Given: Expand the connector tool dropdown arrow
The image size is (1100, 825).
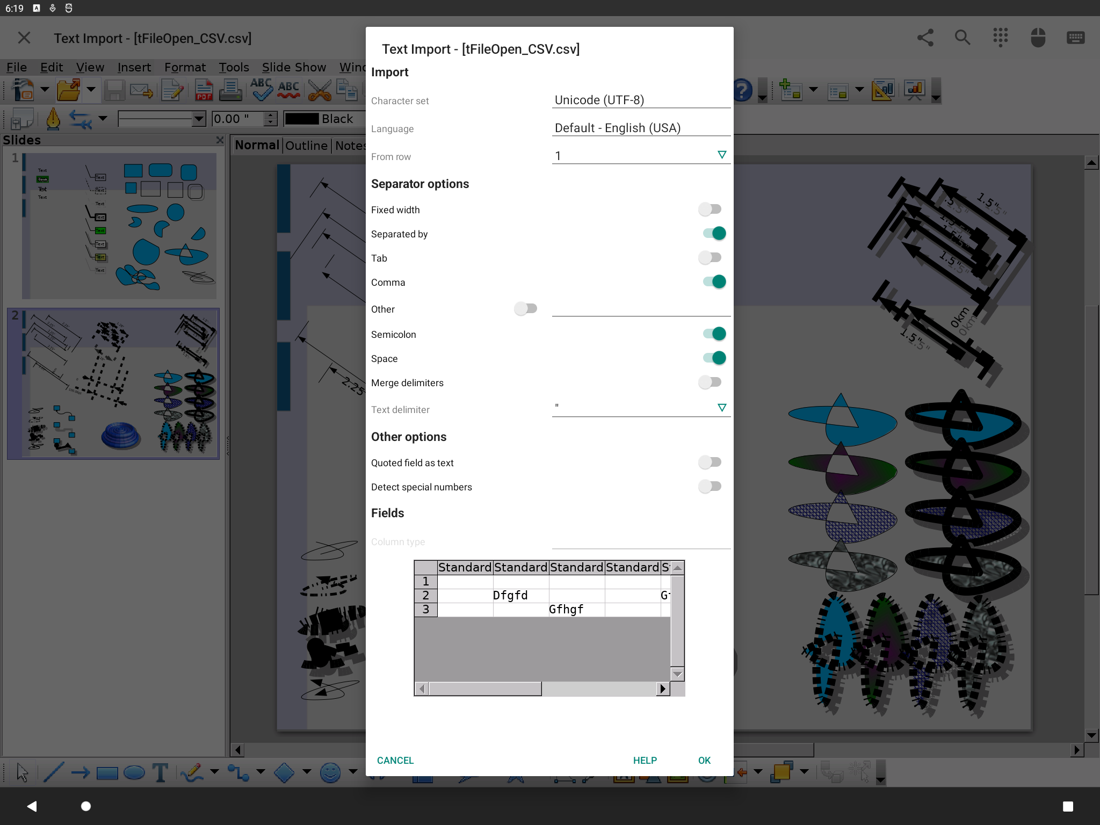Looking at the screenshot, I should (x=260, y=772).
